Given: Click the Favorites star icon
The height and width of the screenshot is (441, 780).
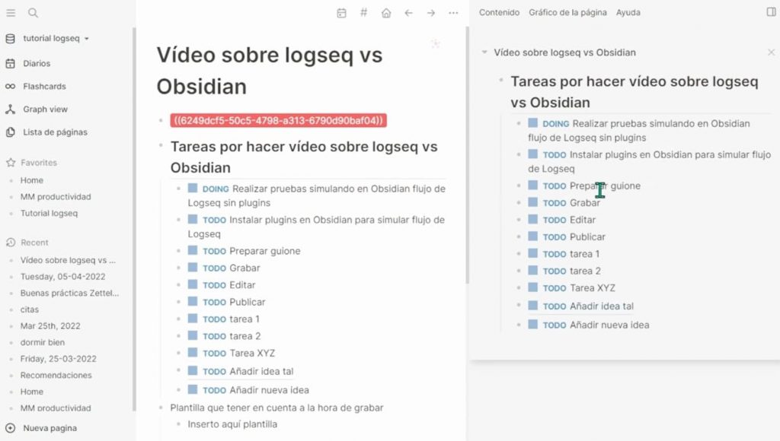Looking at the screenshot, I should tap(11, 163).
